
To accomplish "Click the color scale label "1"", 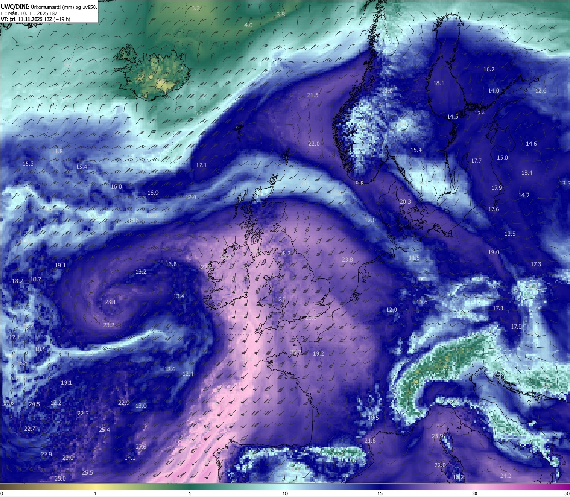I will click(95, 493).
